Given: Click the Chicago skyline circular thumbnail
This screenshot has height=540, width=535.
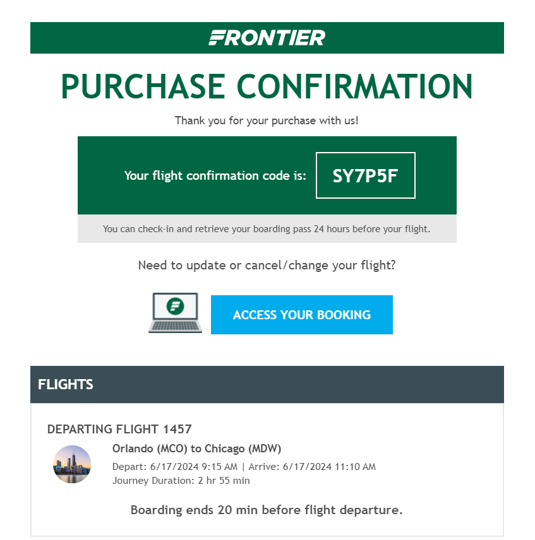Looking at the screenshot, I should click(72, 464).
